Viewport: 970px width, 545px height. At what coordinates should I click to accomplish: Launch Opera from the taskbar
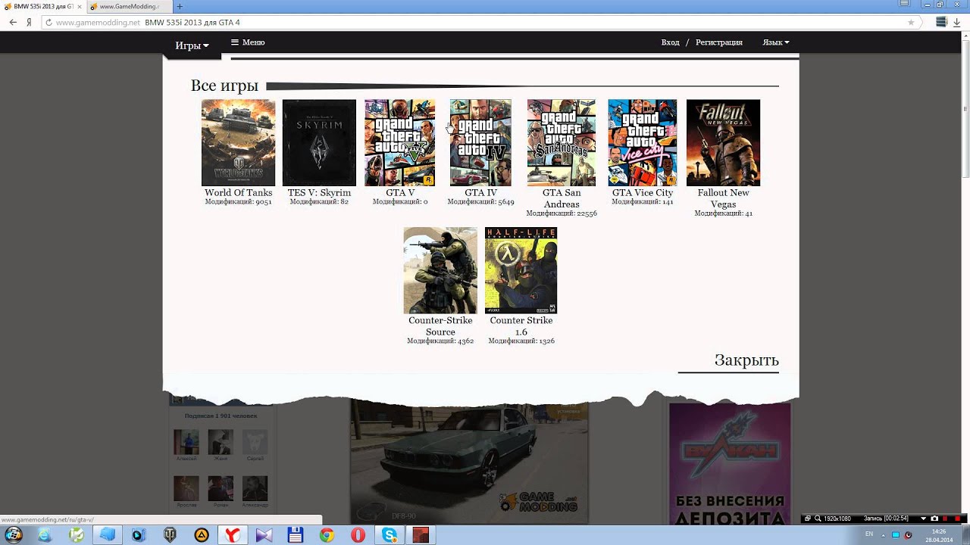tap(358, 535)
